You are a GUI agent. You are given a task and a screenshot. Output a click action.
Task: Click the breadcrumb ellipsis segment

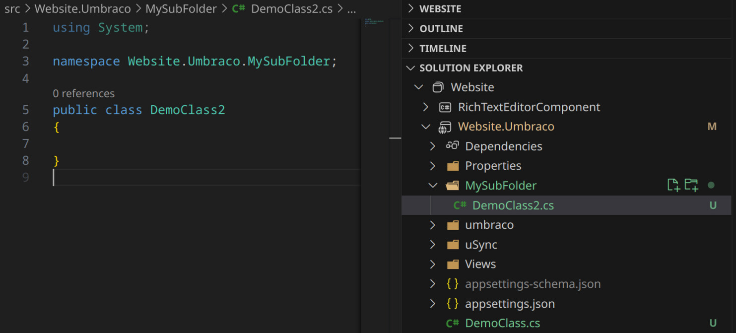tap(351, 10)
